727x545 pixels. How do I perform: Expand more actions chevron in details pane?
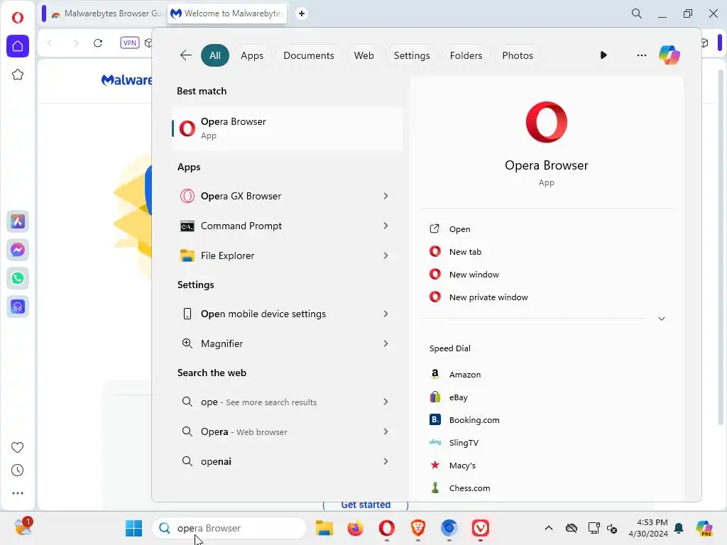coord(662,319)
